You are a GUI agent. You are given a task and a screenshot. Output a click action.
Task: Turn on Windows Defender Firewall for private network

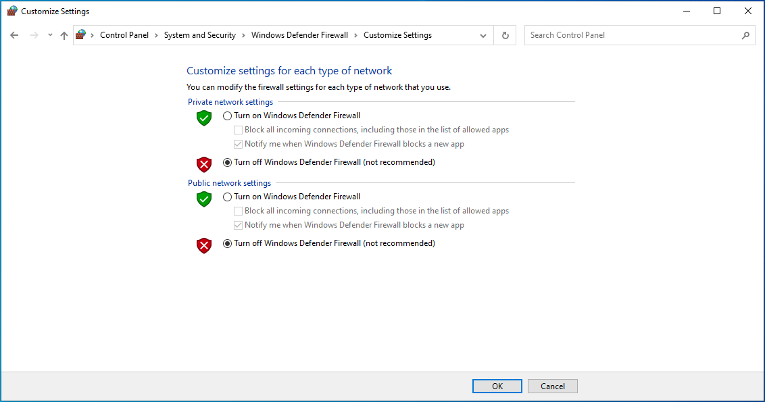227,116
